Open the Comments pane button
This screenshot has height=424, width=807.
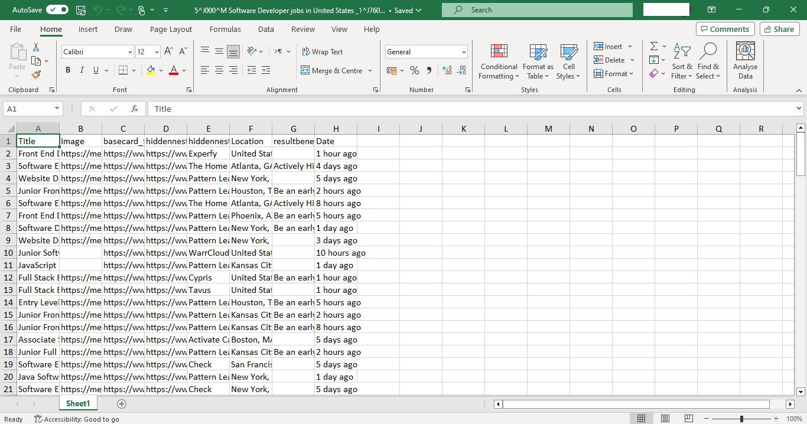tap(725, 29)
